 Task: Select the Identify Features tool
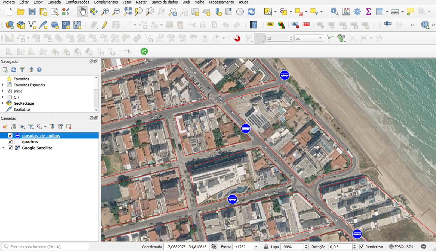click(x=334, y=12)
